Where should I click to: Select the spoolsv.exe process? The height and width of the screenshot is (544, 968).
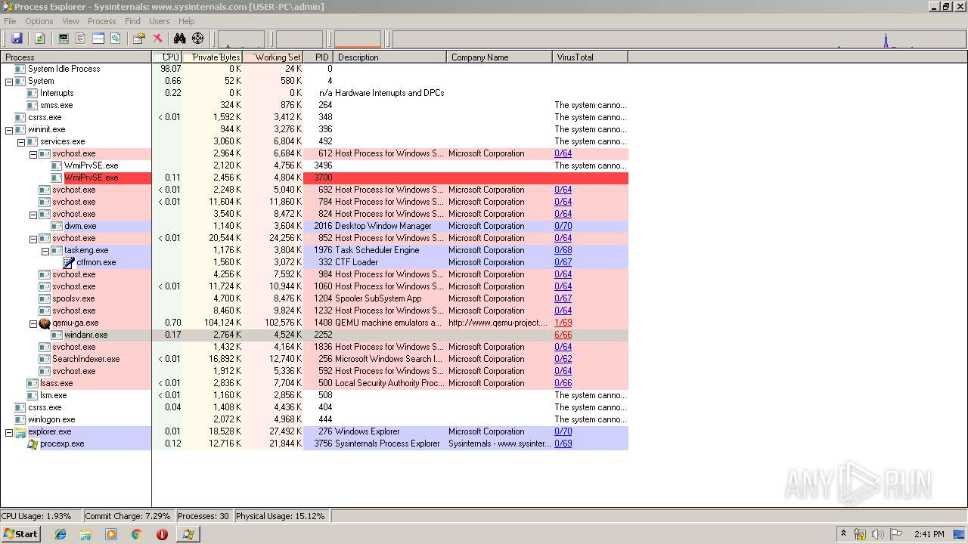click(x=314, y=298)
